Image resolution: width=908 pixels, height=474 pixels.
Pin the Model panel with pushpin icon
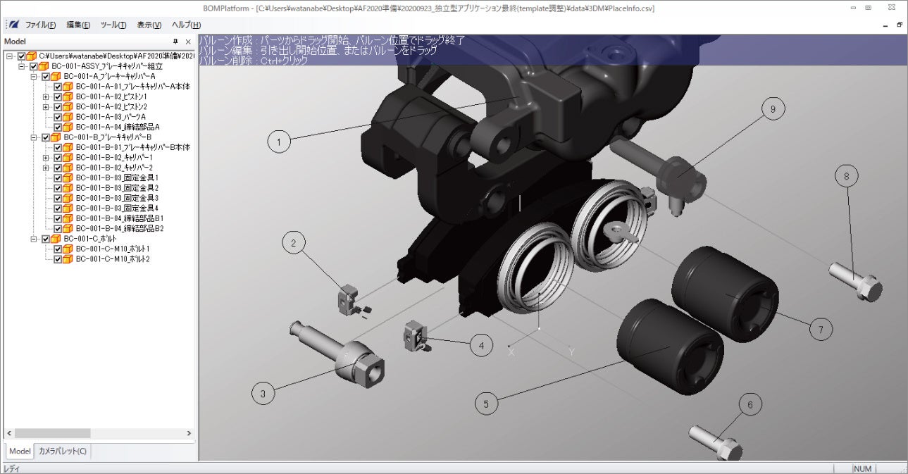(x=176, y=42)
